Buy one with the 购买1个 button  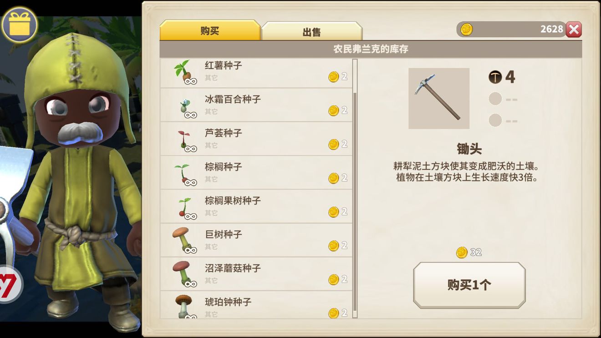[x=469, y=285]
